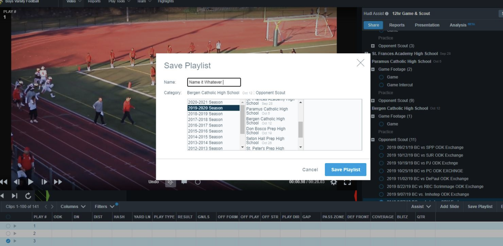Expand the Filters dropdown
This screenshot has height=246, width=503.
[105, 207]
